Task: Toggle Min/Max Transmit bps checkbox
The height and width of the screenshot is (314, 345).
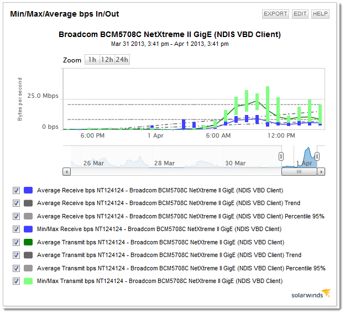Action: click(x=16, y=281)
